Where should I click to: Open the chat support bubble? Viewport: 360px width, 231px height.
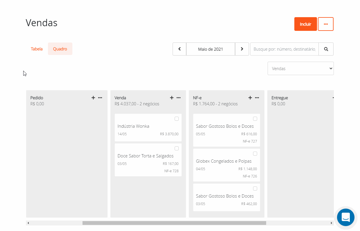[x=345, y=217]
